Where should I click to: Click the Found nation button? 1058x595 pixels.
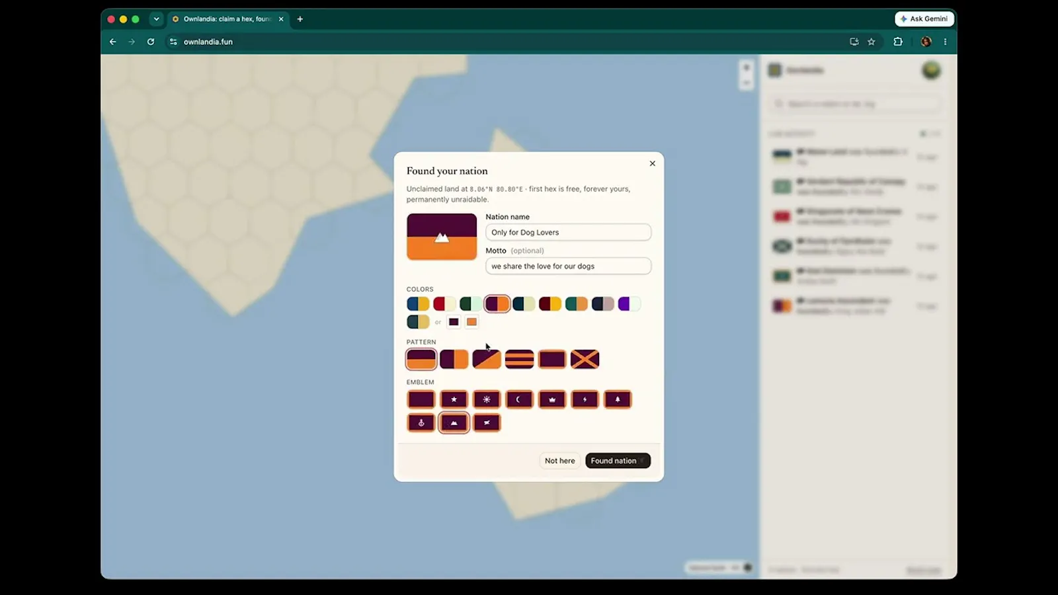[x=618, y=461]
